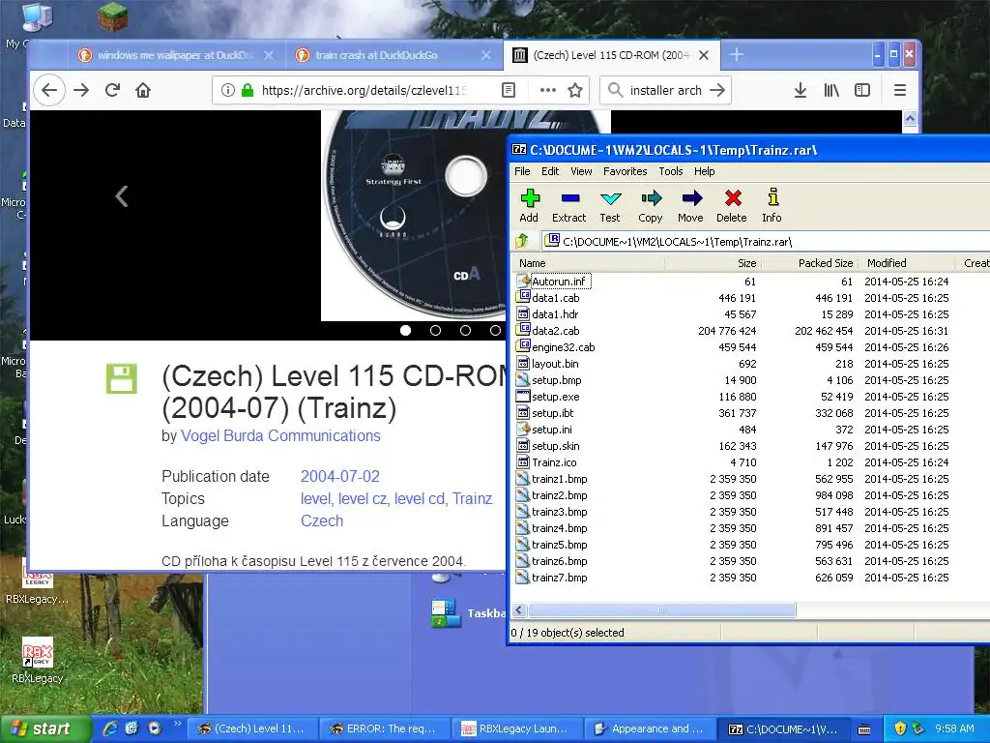The width and height of the screenshot is (990, 743).
Task: Sort by Modified column header
Action: tap(908, 263)
